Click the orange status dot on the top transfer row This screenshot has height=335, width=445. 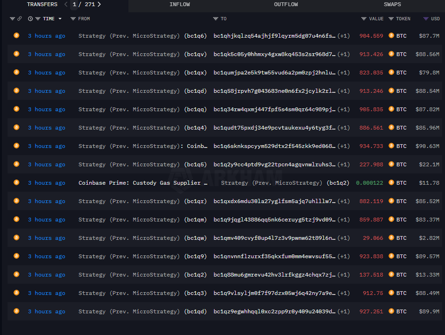(16, 35)
